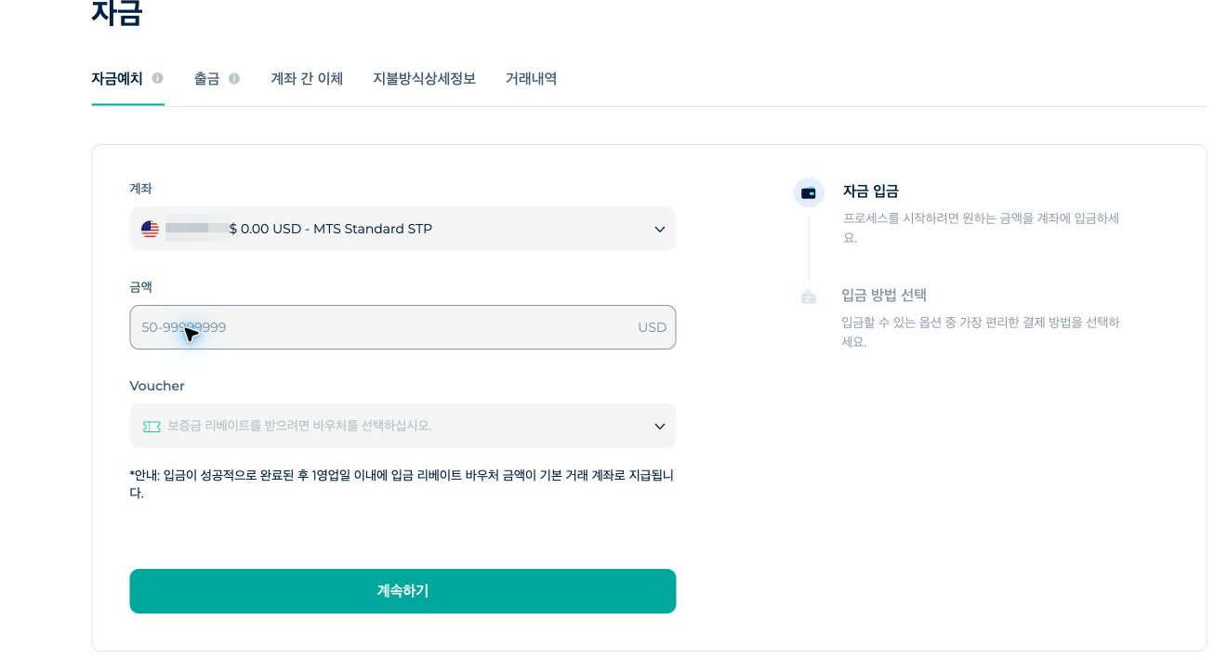Viewport: 1227px width, 660px height.
Task: Select the 입금 방법 선택 step heading
Action: click(884, 296)
